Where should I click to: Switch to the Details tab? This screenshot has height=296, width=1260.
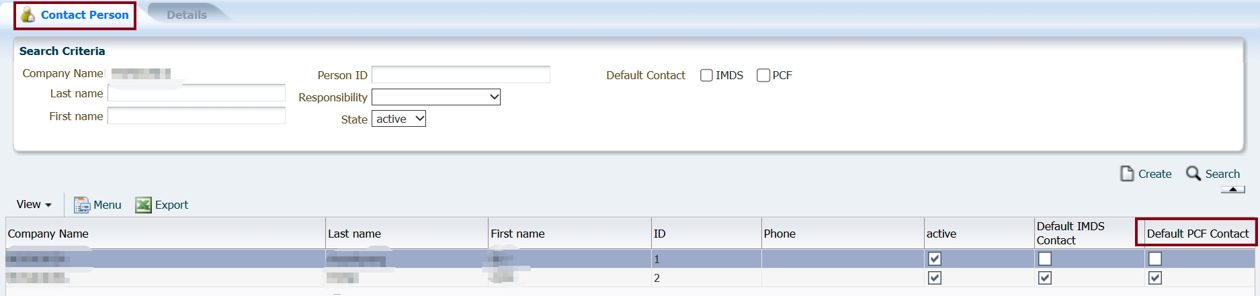187,15
